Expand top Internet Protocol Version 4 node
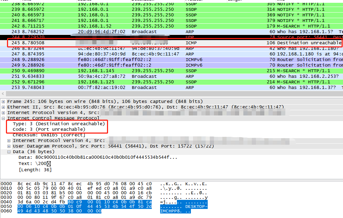343x218 pixels. click(x=3, y=113)
